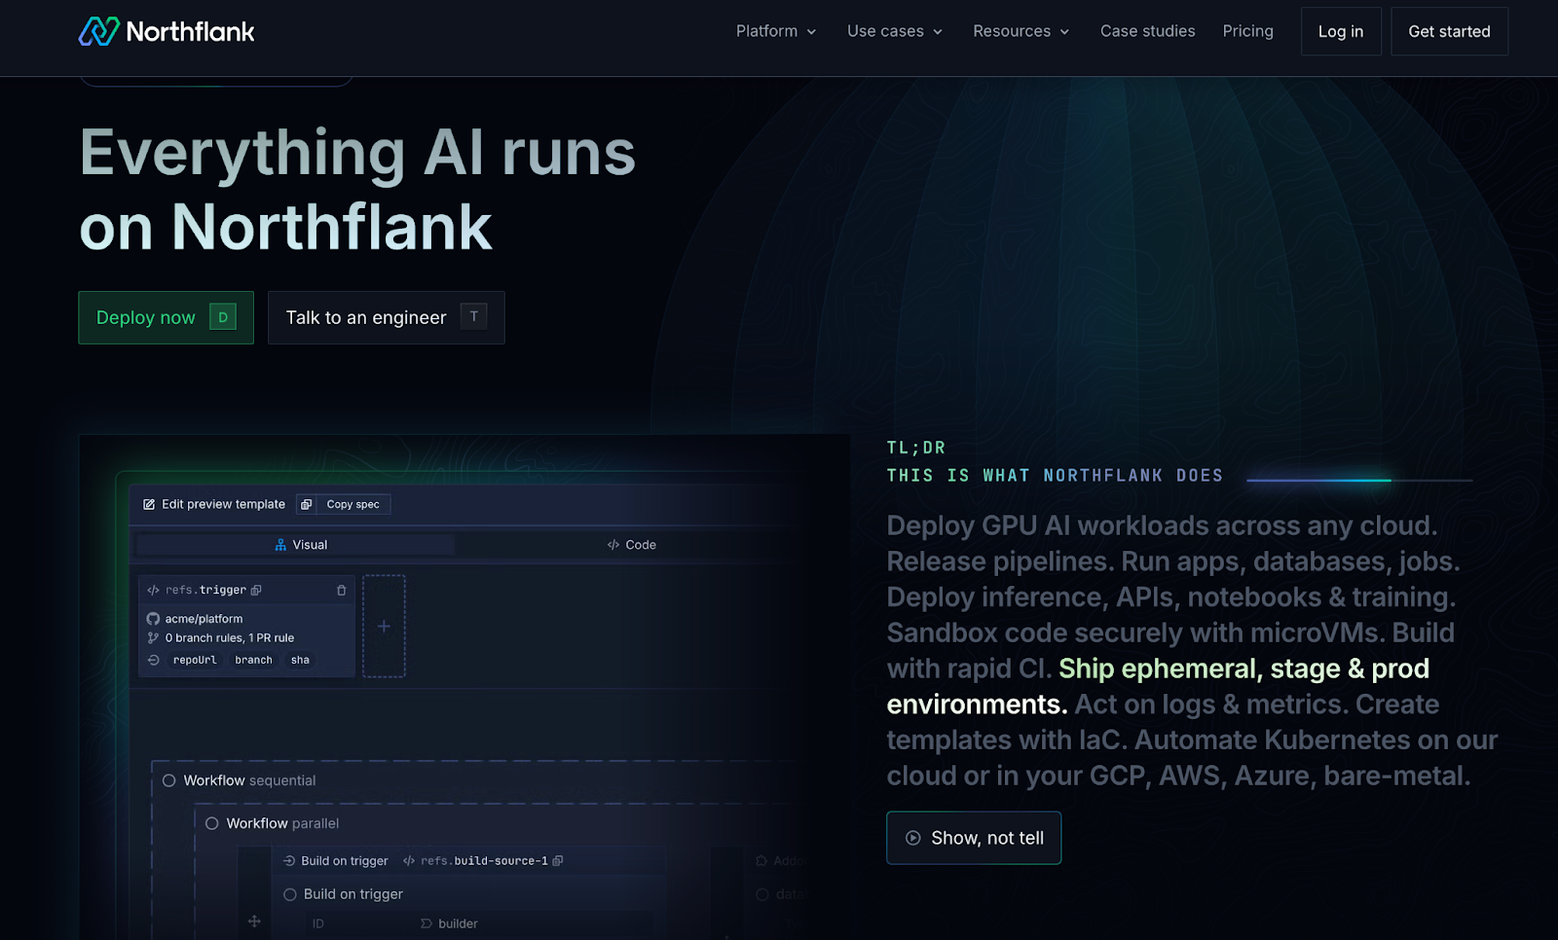Screen dimensions: 1558x940
Task: Expand the Platform dropdown menu
Action: point(775,31)
